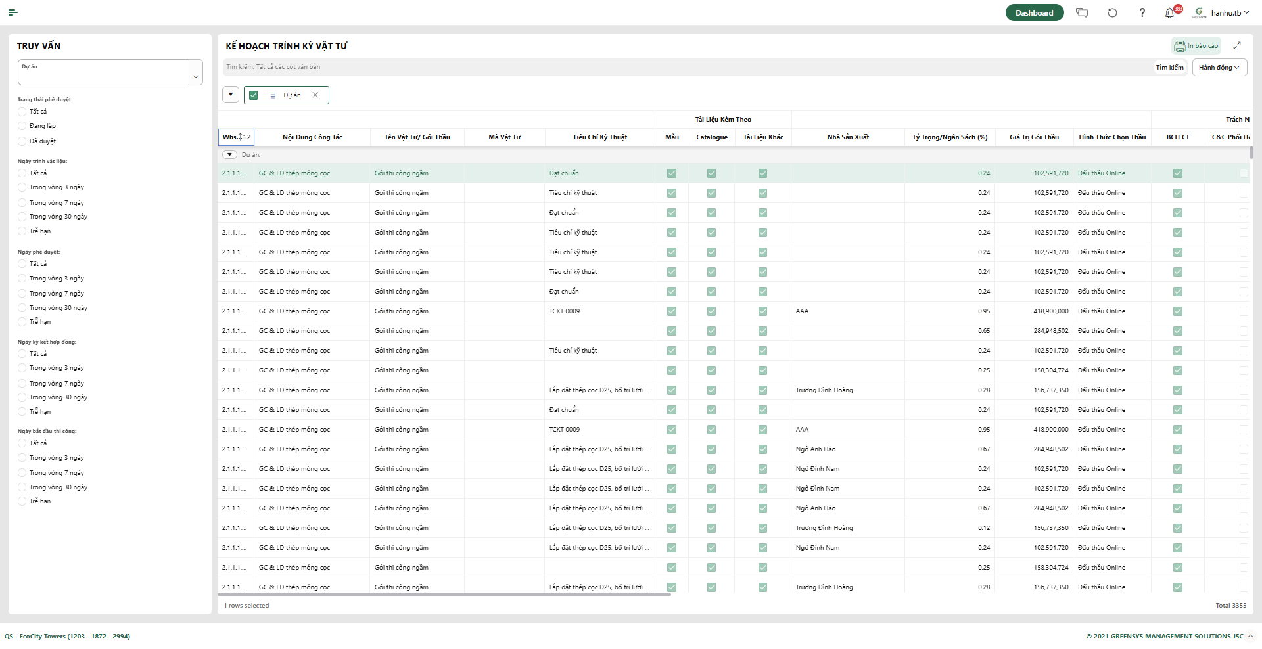
Task: Click the Dashboard button
Action: click(1035, 12)
